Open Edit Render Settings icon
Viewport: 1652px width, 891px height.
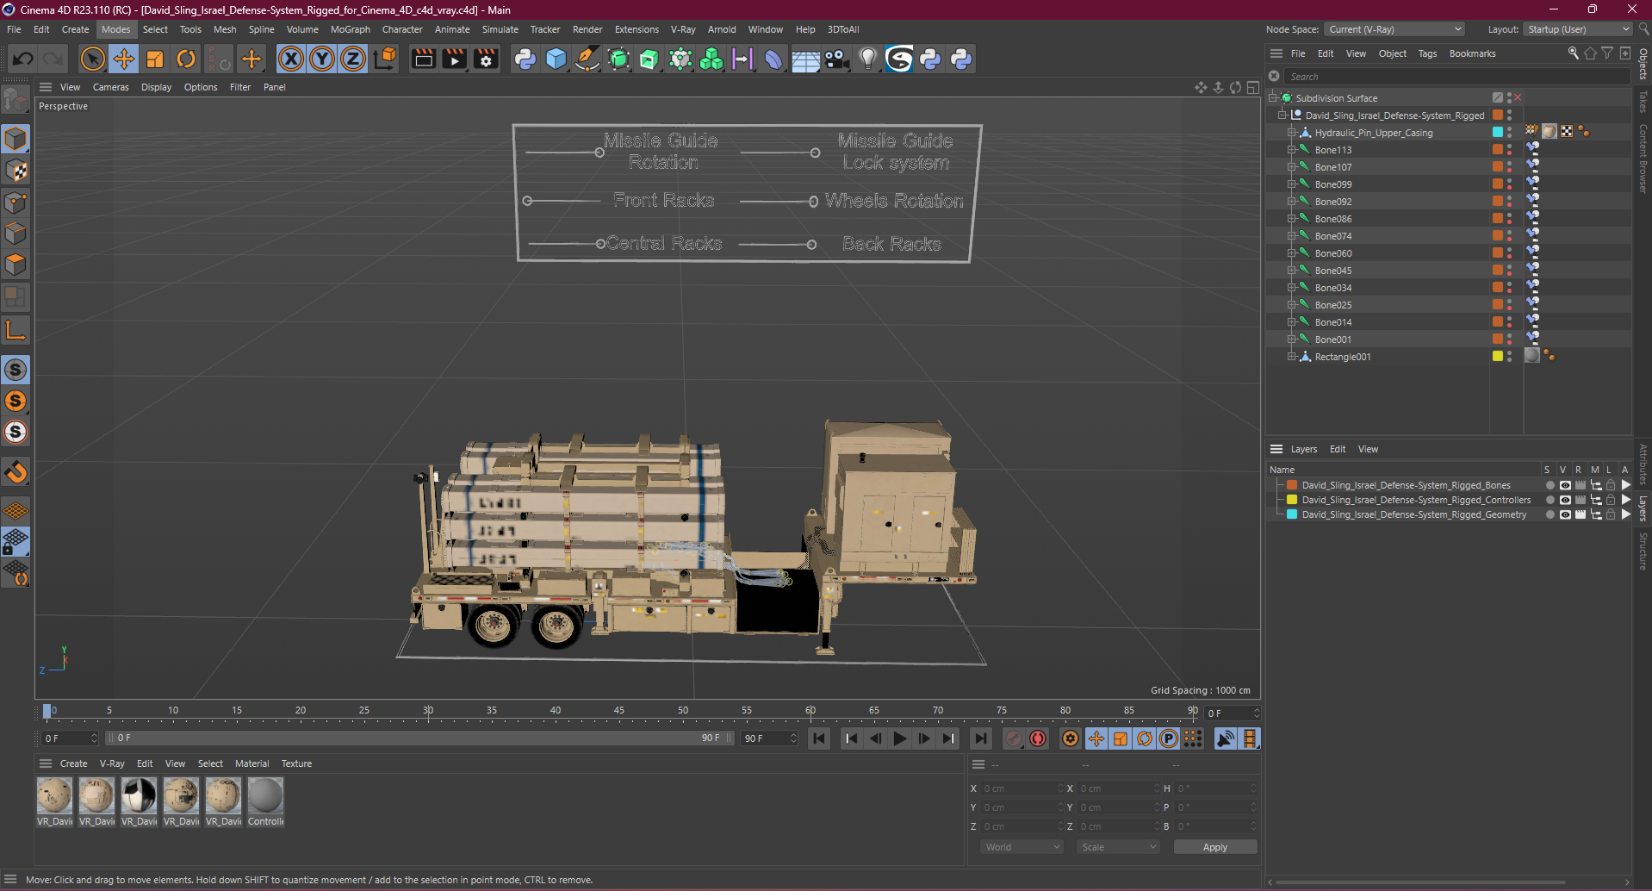tap(486, 59)
